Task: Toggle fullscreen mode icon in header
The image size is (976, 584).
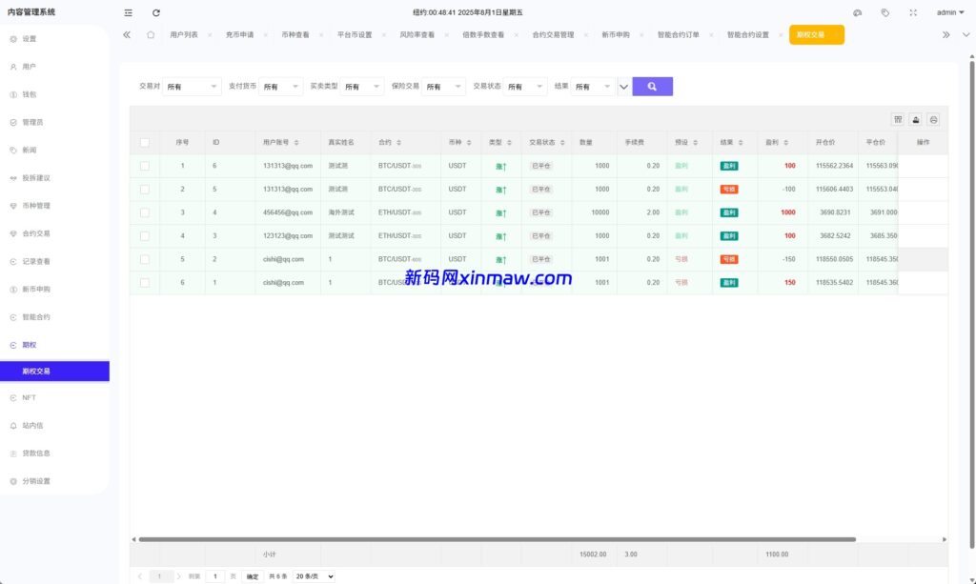Action: coord(912,12)
